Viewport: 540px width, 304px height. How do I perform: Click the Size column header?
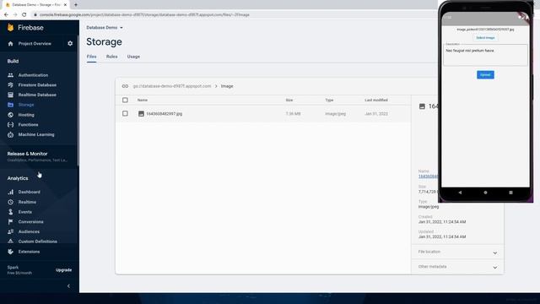tap(289, 100)
